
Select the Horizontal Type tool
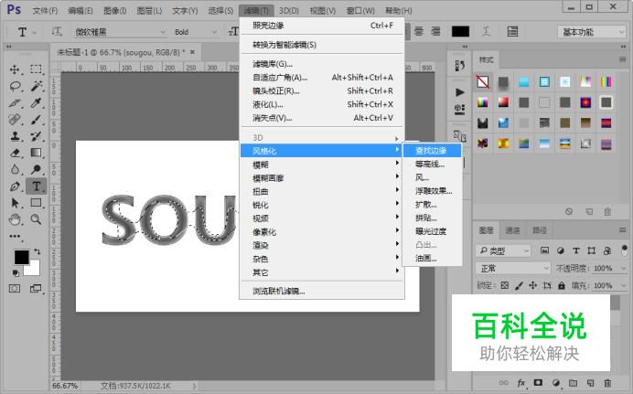(36, 186)
